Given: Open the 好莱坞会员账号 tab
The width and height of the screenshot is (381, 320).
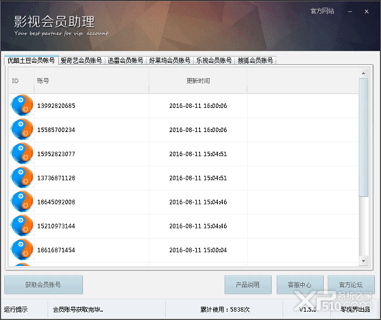Looking at the screenshot, I should tap(170, 60).
